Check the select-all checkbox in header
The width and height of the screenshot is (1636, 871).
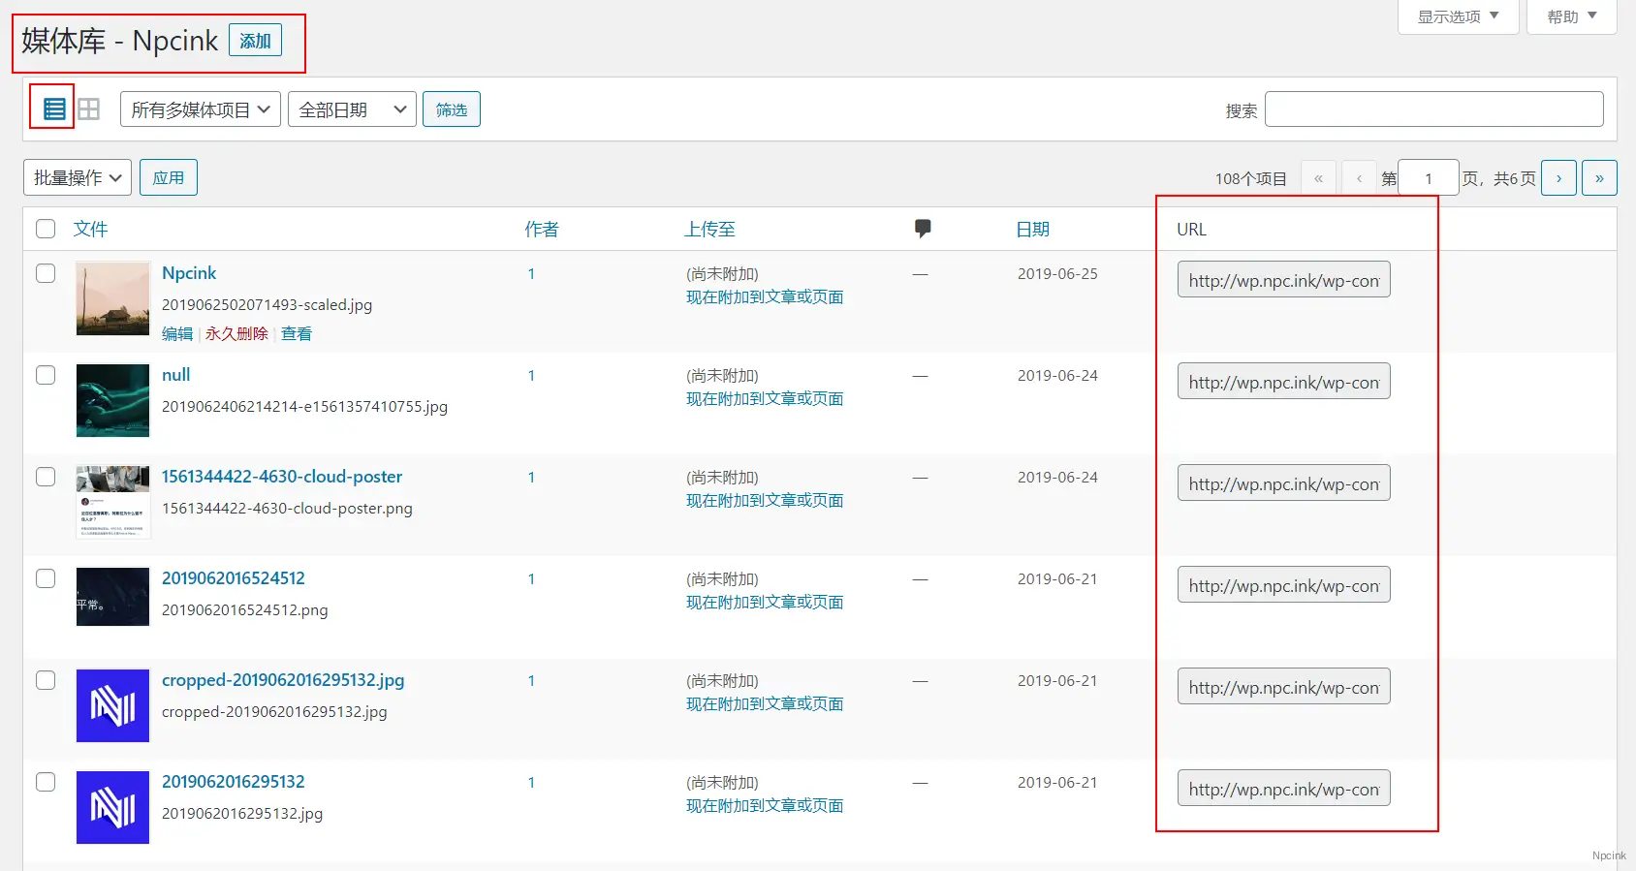[46, 229]
